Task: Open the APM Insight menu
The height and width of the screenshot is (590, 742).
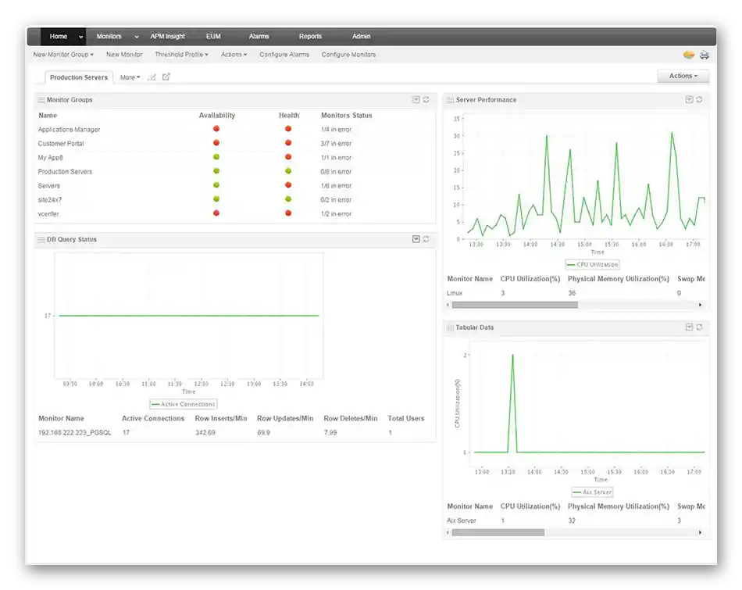Action: pyautogui.click(x=167, y=37)
